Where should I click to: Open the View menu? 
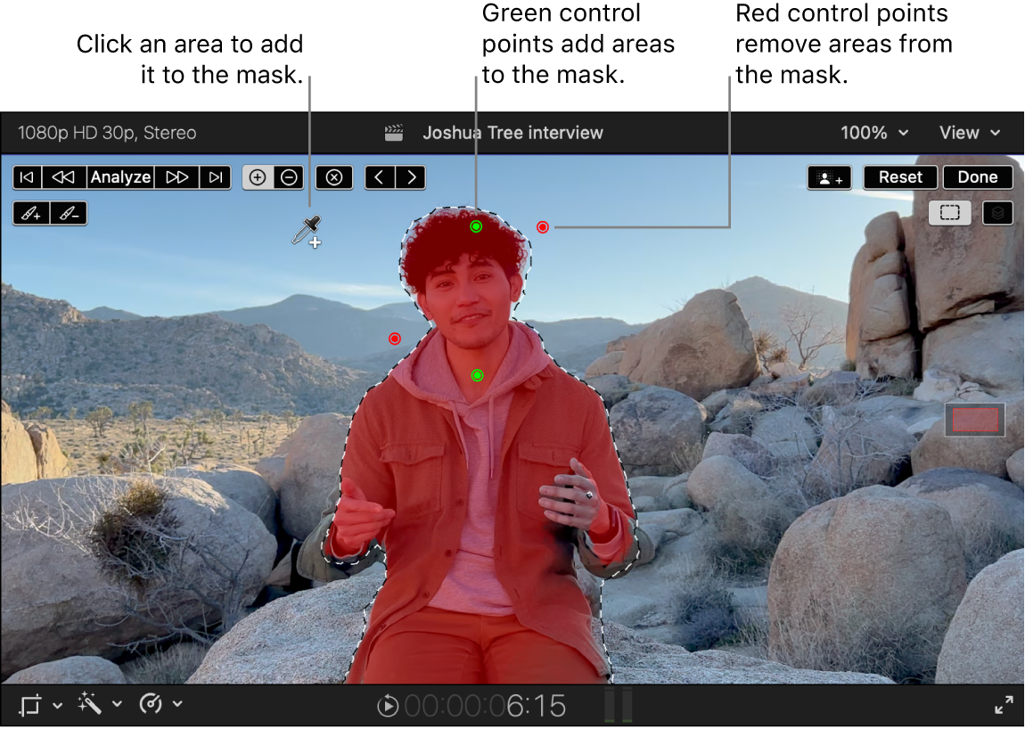coord(969,132)
